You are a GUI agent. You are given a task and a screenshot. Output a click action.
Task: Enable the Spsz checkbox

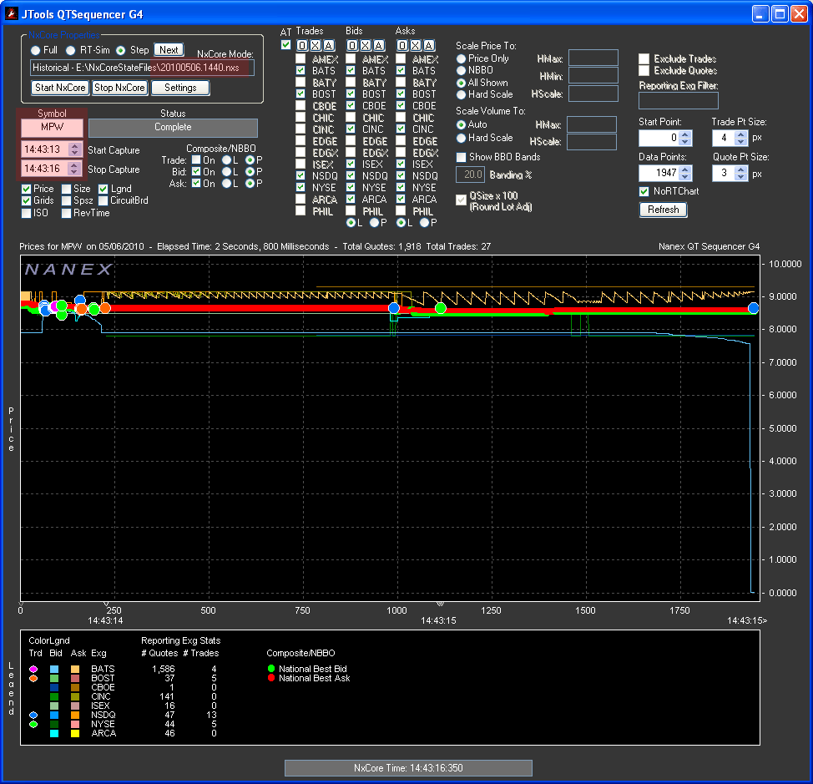tap(67, 200)
